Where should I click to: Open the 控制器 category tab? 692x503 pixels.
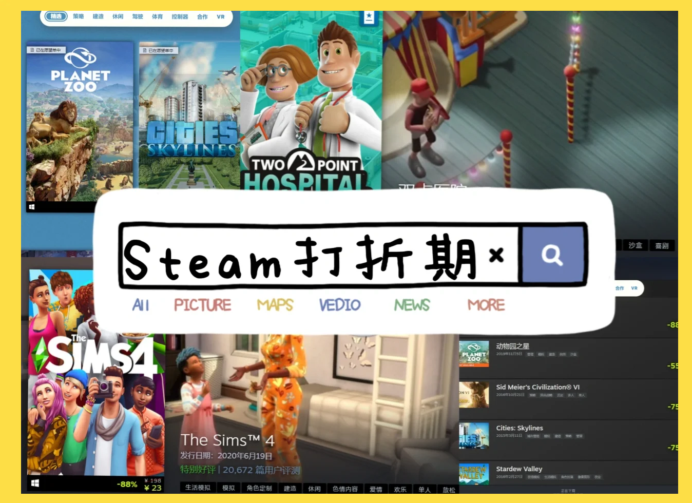coord(180,16)
